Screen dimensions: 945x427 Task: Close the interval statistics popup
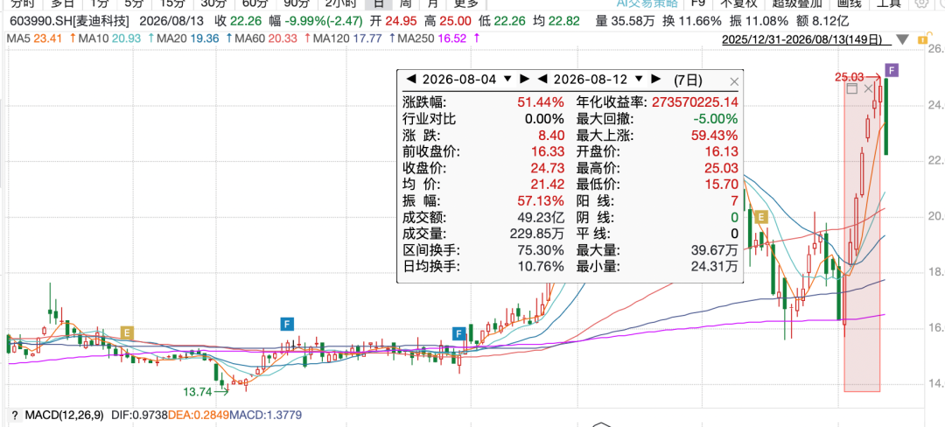[x=733, y=81]
